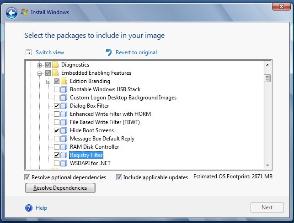Click the Switch view link
294x223 pixels.
coord(50,52)
